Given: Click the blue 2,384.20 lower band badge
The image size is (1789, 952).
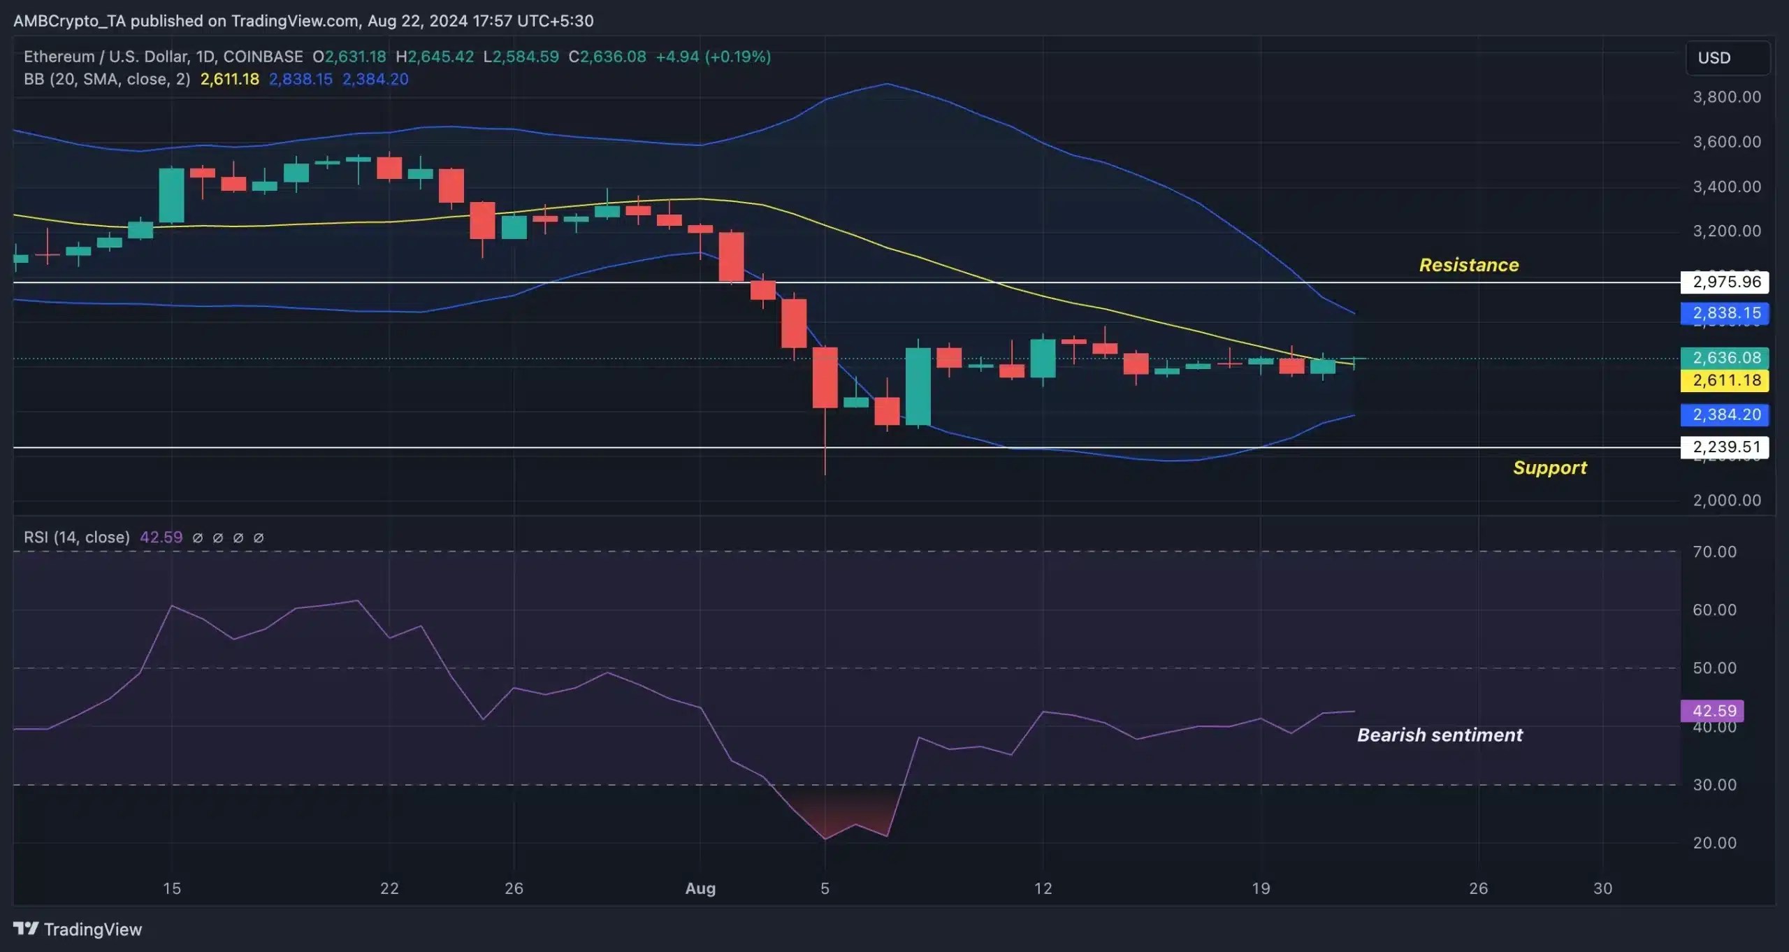Looking at the screenshot, I should [1724, 415].
